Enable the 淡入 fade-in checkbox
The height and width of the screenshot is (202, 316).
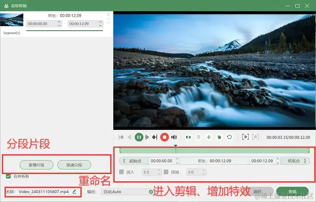pos(121,172)
